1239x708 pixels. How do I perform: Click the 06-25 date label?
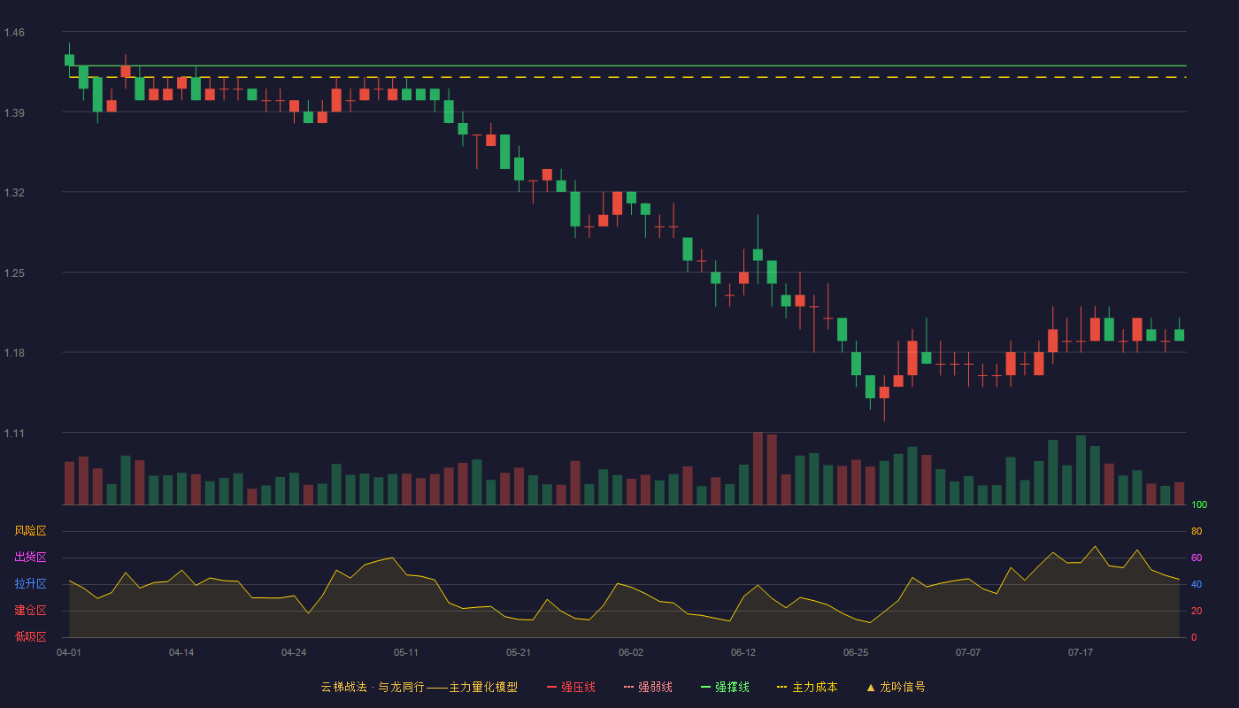click(856, 652)
